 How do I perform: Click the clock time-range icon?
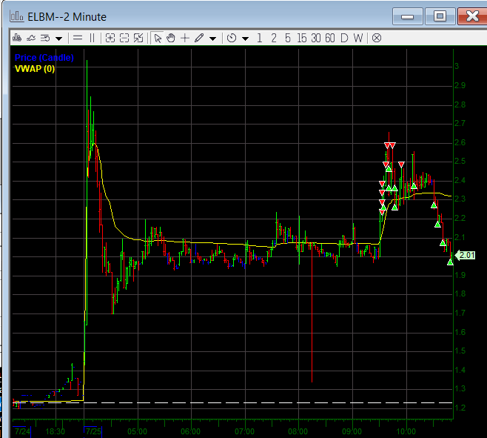(x=232, y=38)
